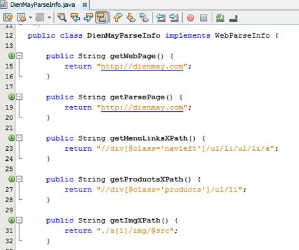Viewport: 299px width, 250px height.
Task: Click the Comment code icon
Action: tap(220, 18)
